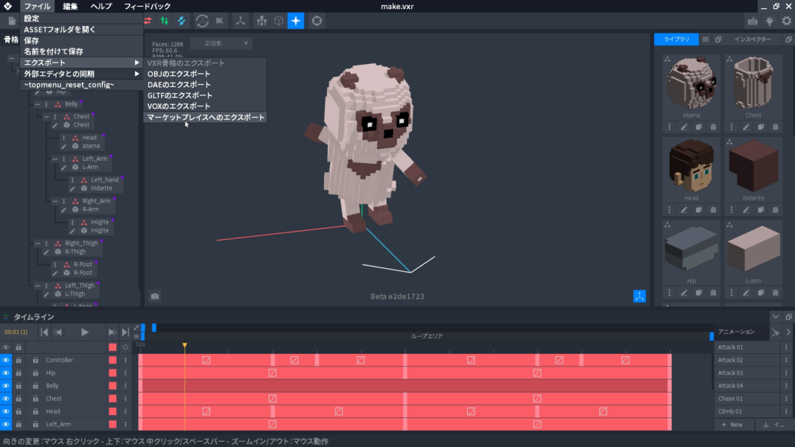Collapse the Right_Thigh bone node
The image size is (795, 447).
[37, 244]
